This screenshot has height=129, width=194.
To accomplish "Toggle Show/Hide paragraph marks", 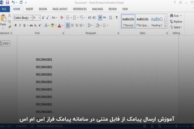I will point(117,17).
